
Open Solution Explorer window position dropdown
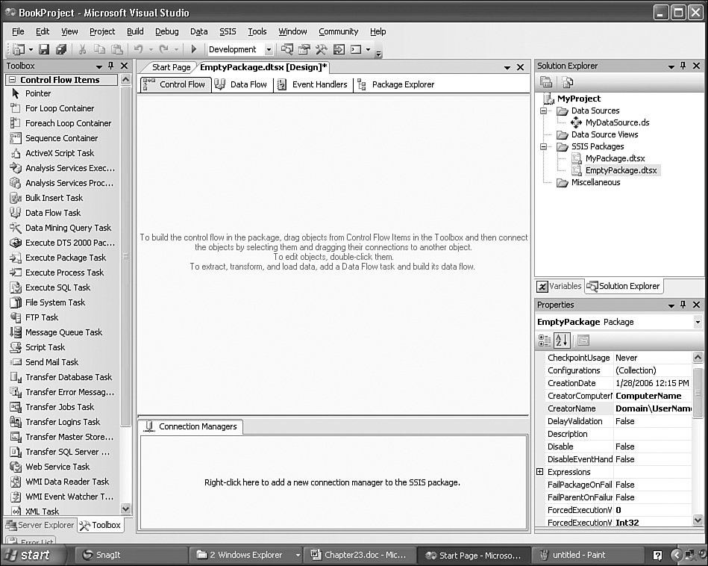pyautogui.click(x=671, y=66)
